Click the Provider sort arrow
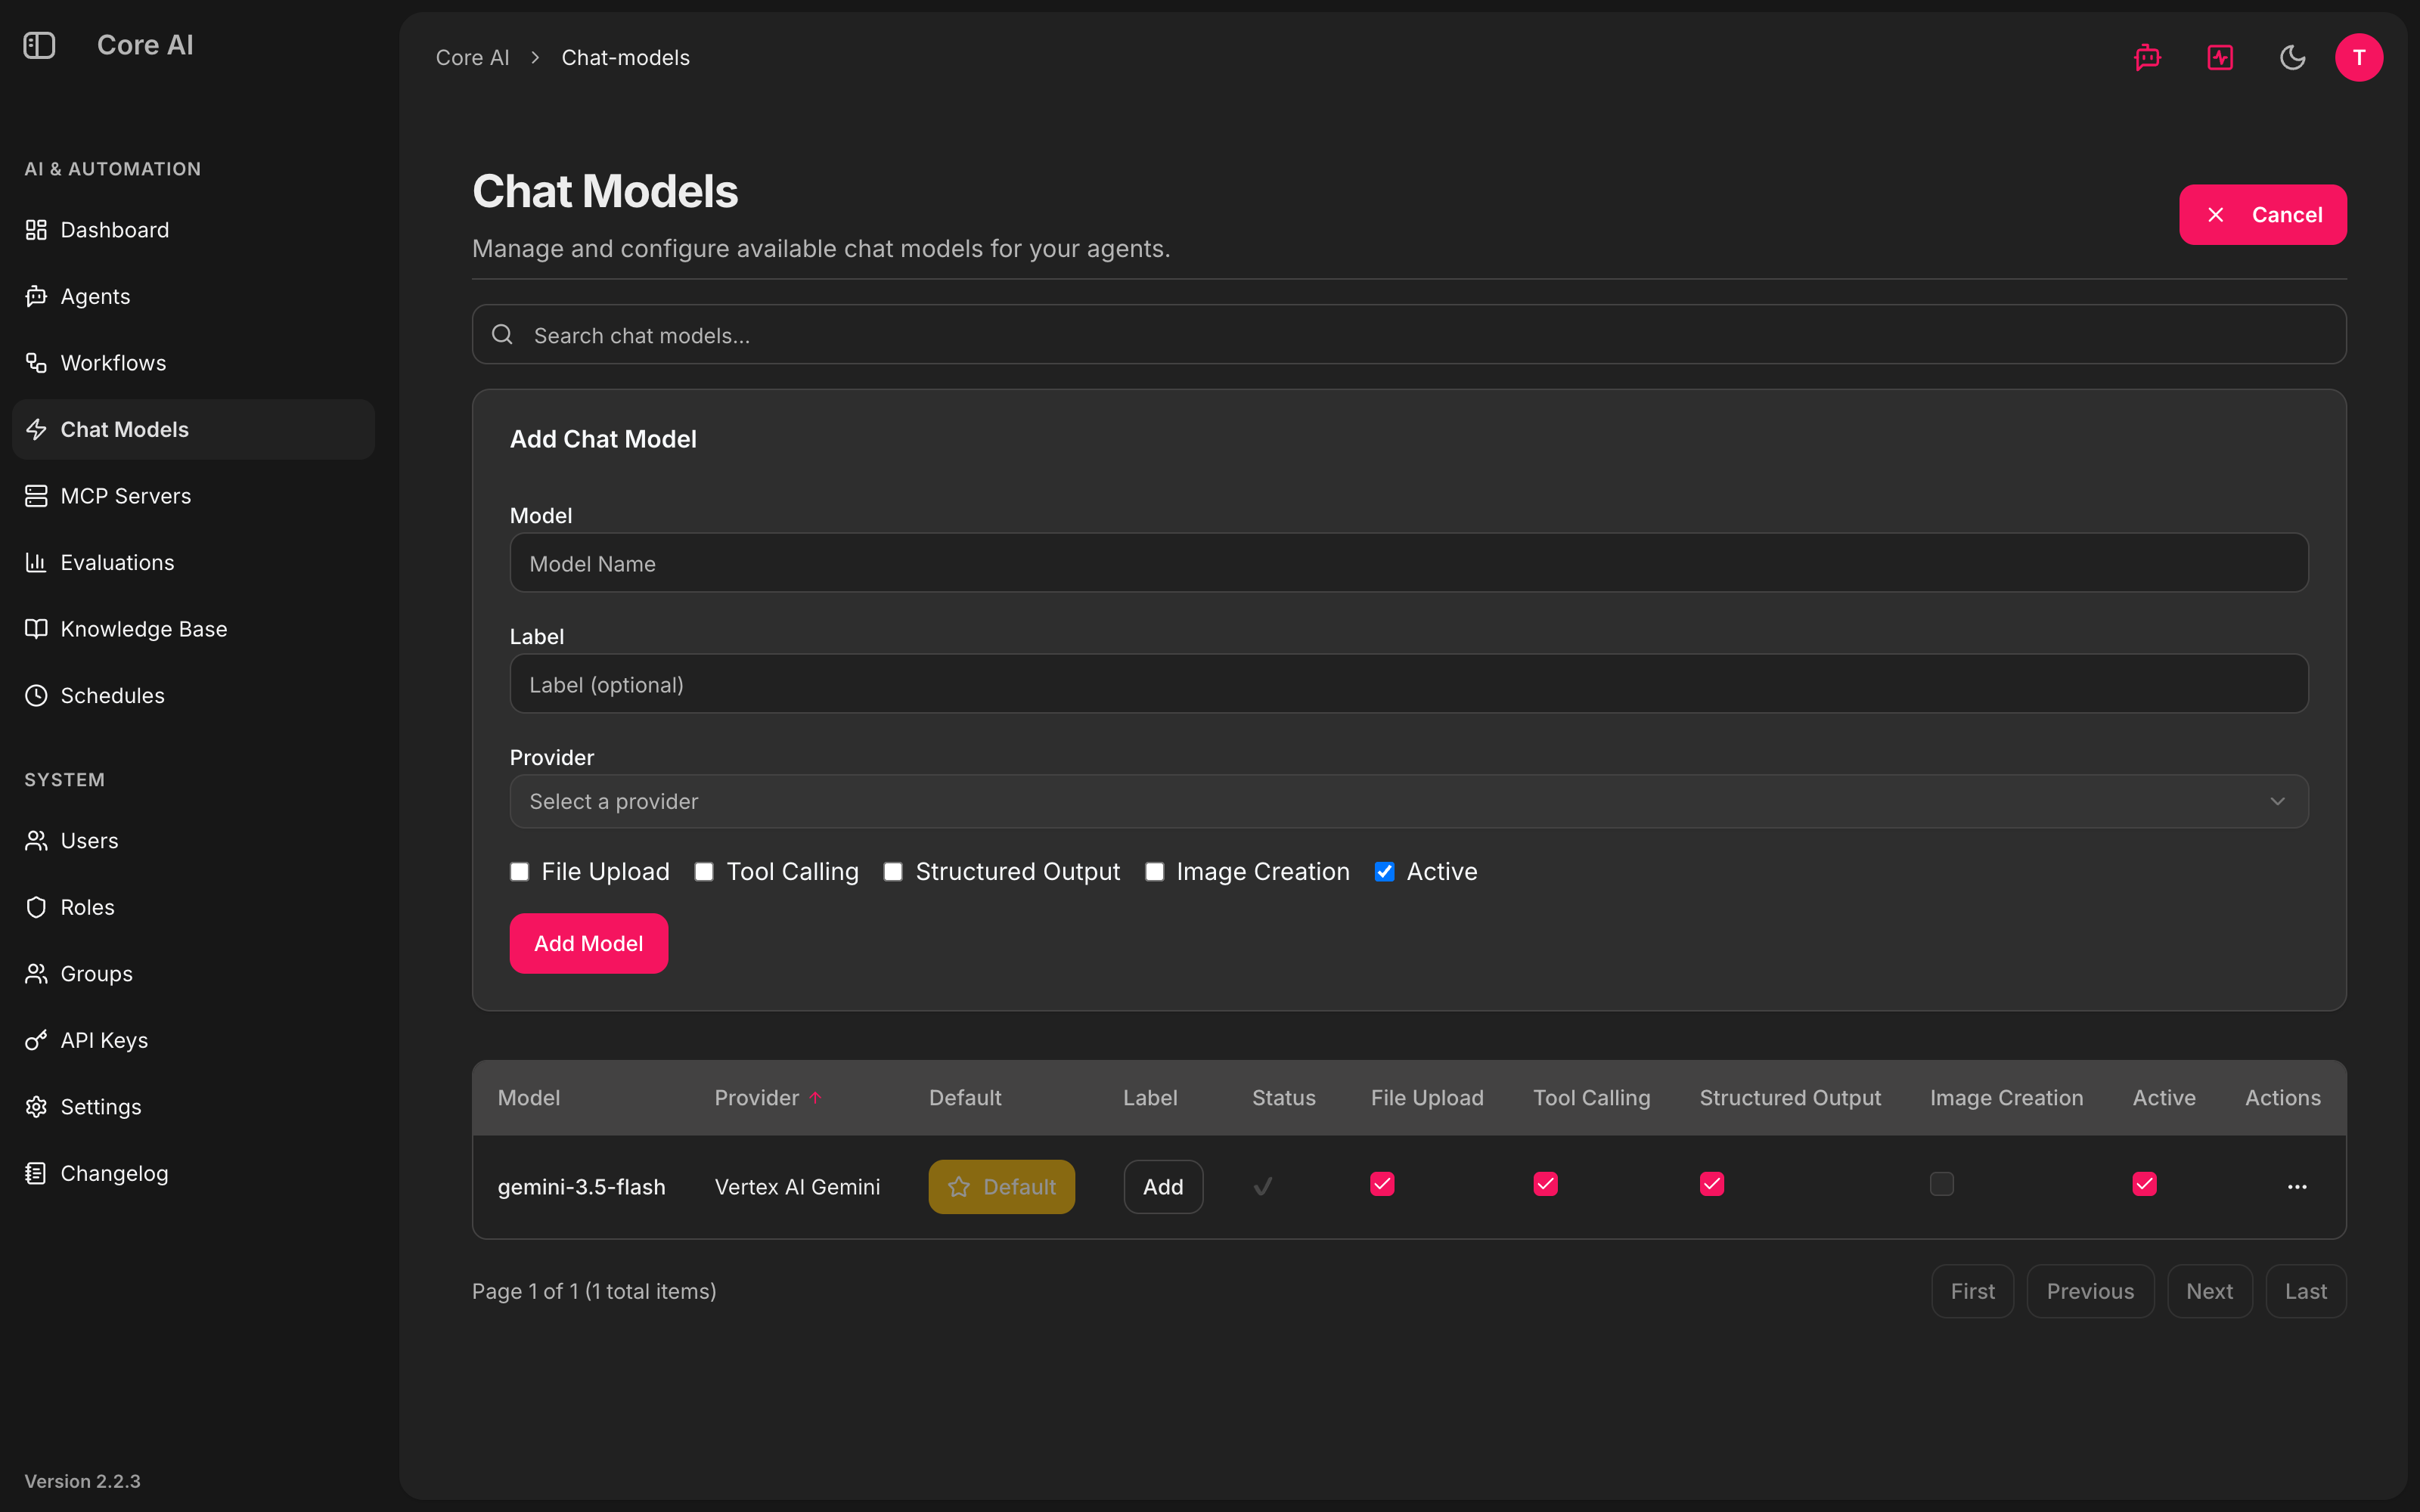Screen dimensions: 2420x1512 tap(815, 1097)
